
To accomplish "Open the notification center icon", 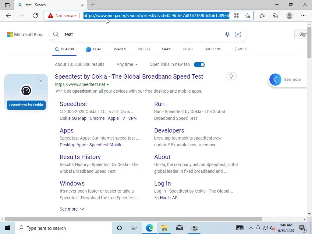I will 302,228.
